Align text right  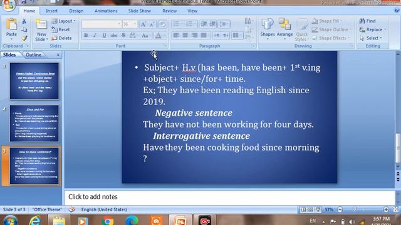click(194, 35)
